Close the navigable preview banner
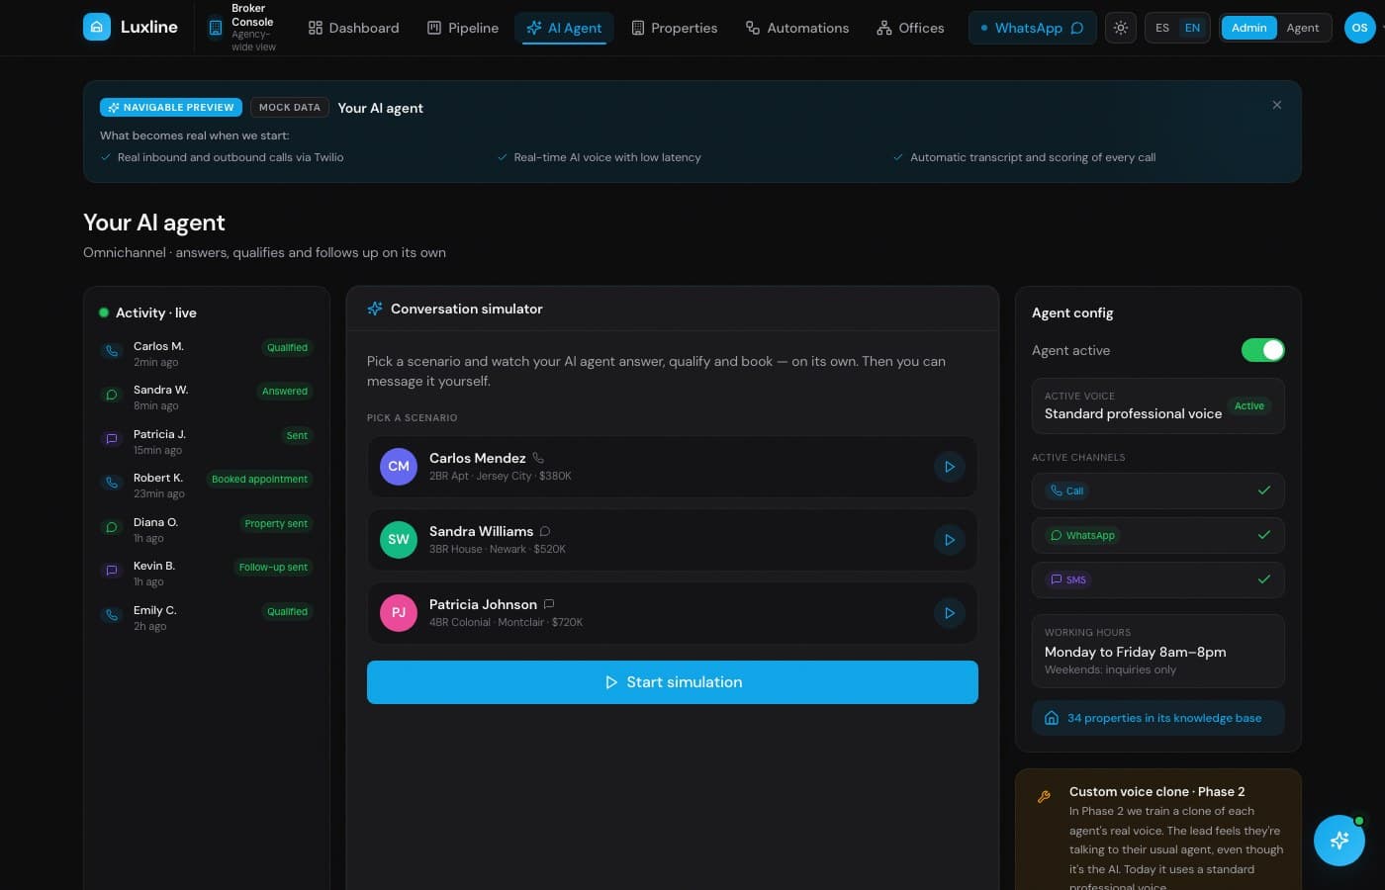 coord(1277,105)
